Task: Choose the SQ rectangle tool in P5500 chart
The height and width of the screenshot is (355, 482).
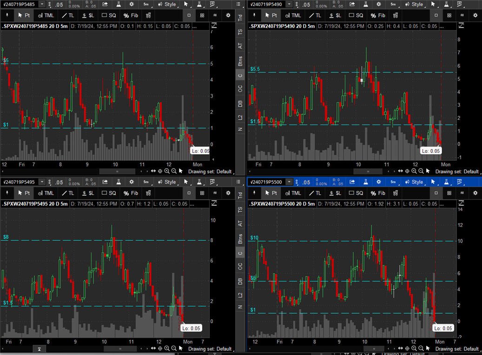Action: tap(356, 193)
